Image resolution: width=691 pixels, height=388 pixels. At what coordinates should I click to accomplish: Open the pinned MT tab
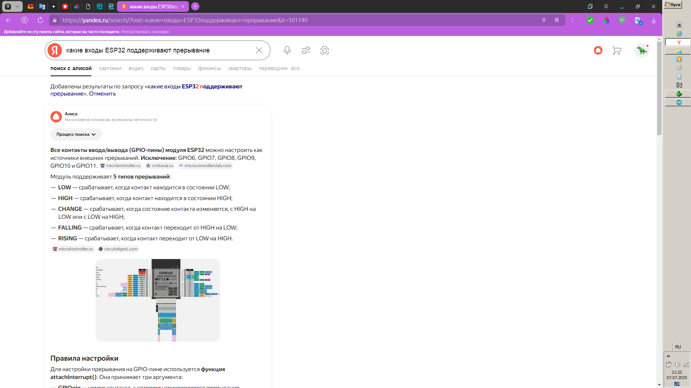click(111, 6)
